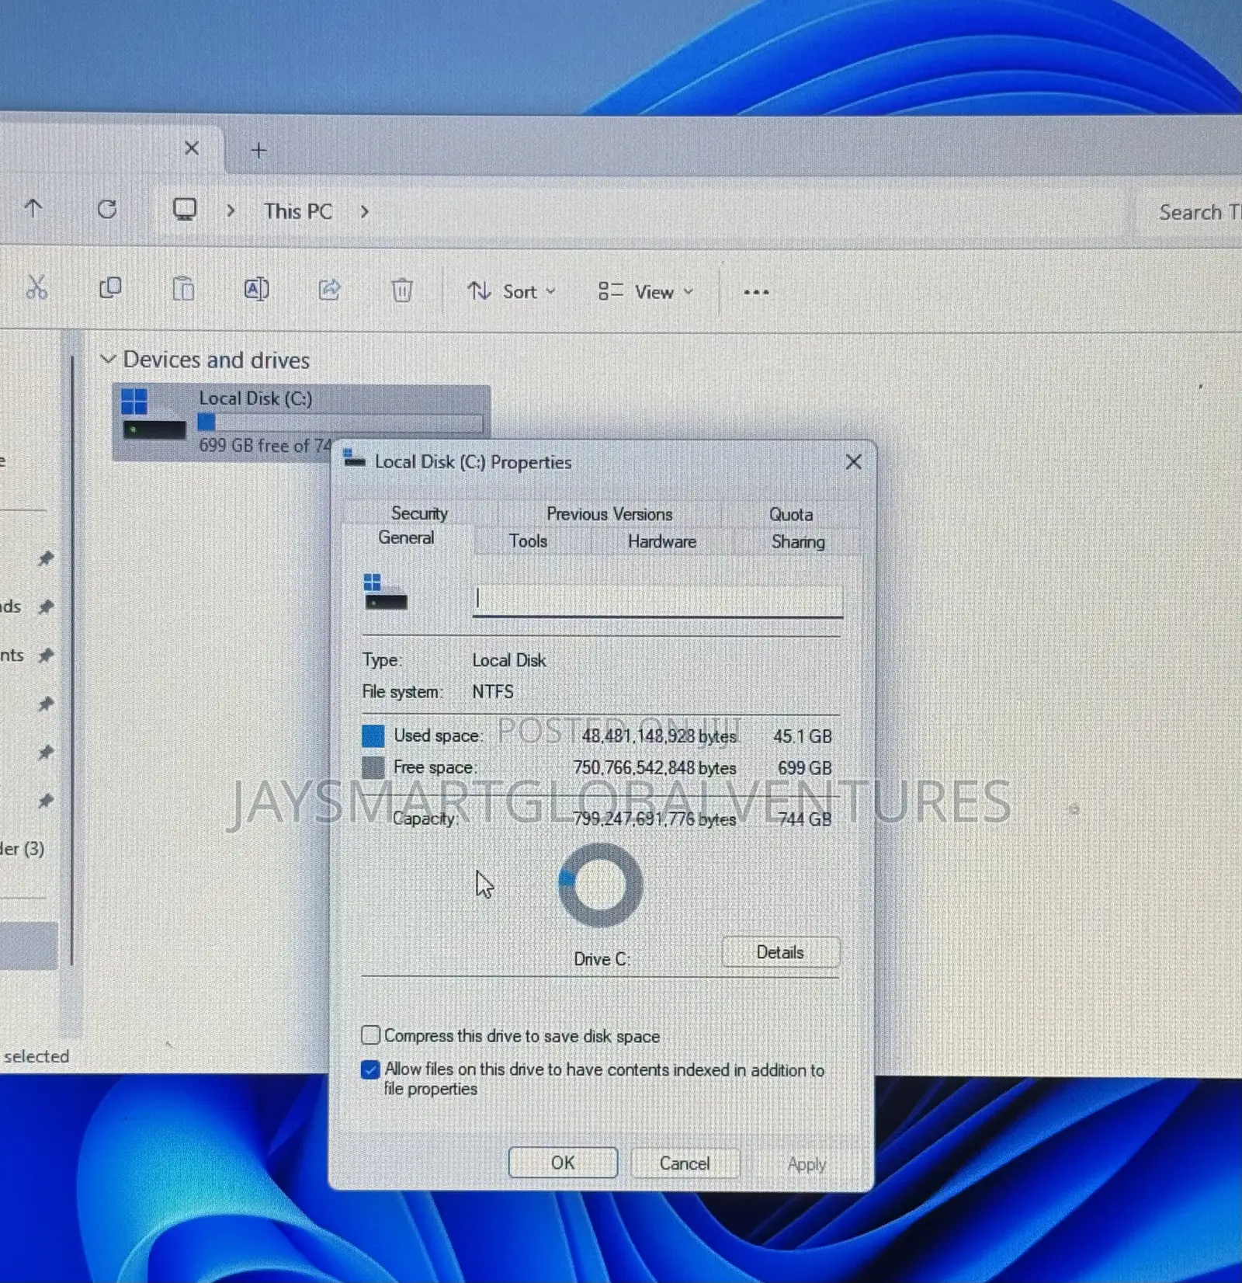Image resolution: width=1242 pixels, height=1283 pixels.
Task: Click the blue Used space color square
Action: (373, 735)
